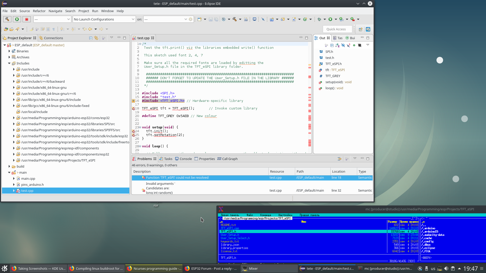
Task: Open the launch target dropdown after 'on:'
Action: coord(166,19)
